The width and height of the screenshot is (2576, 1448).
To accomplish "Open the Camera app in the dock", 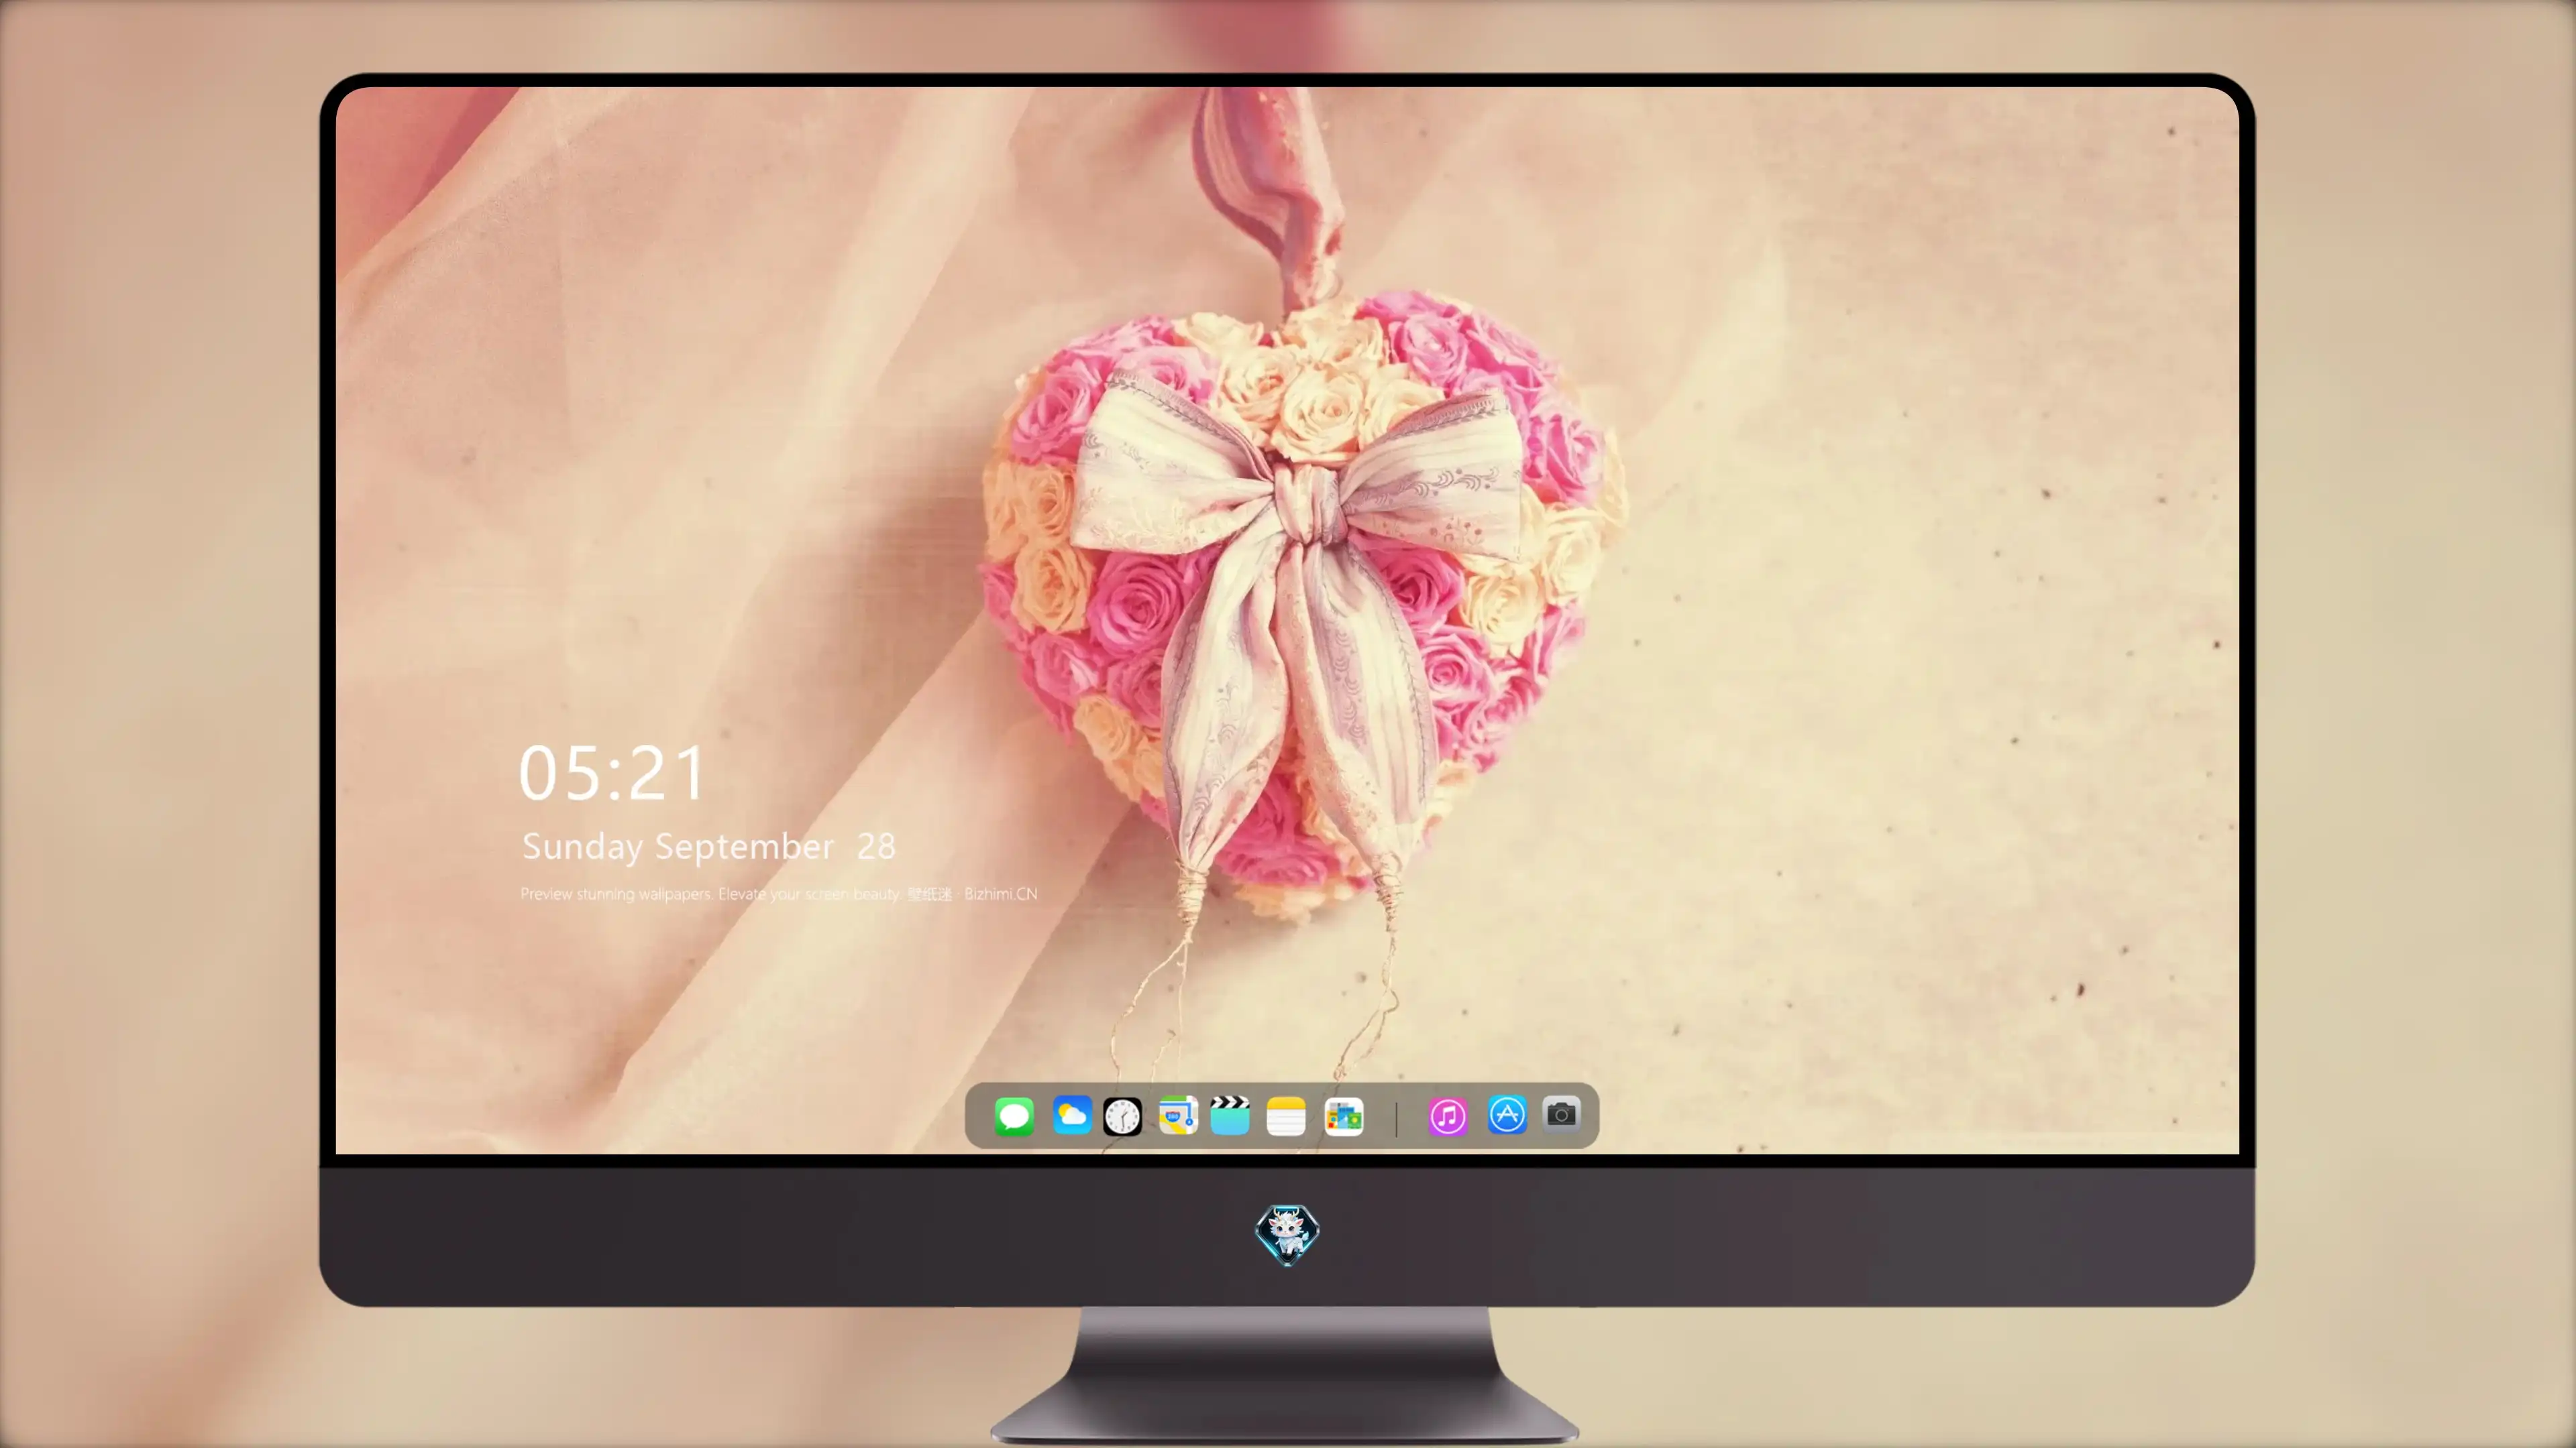I will click(1561, 1113).
